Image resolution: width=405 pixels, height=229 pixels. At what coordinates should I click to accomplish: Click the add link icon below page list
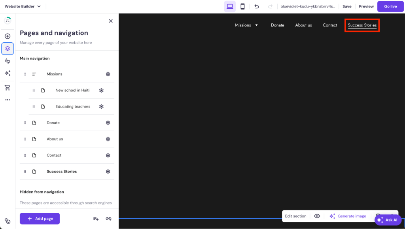[x=108, y=219]
